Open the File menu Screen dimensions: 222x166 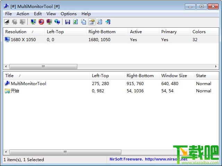8,14
